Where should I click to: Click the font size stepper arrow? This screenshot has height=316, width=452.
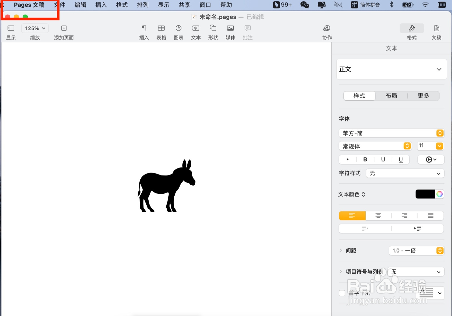pyautogui.click(x=439, y=146)
